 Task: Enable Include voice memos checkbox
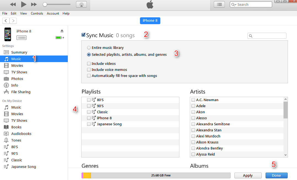tap(89, 70)
